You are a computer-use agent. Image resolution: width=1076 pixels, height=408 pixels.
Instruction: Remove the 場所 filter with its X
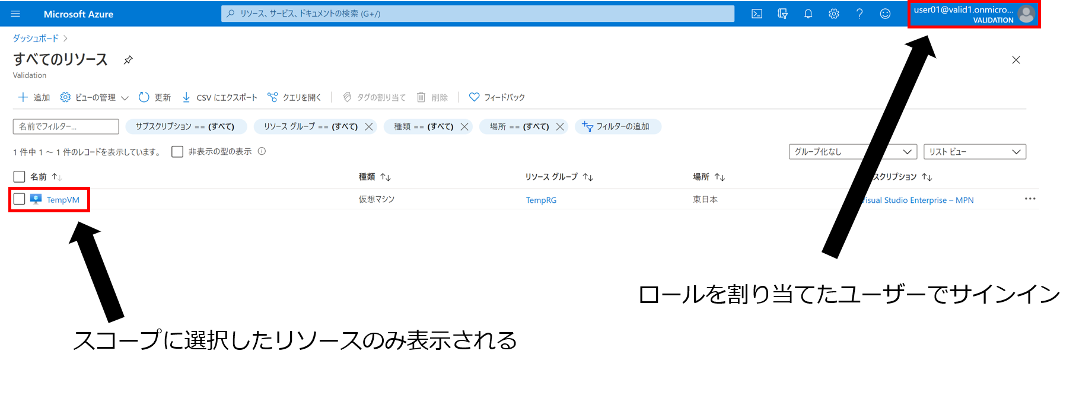(560, 126)
